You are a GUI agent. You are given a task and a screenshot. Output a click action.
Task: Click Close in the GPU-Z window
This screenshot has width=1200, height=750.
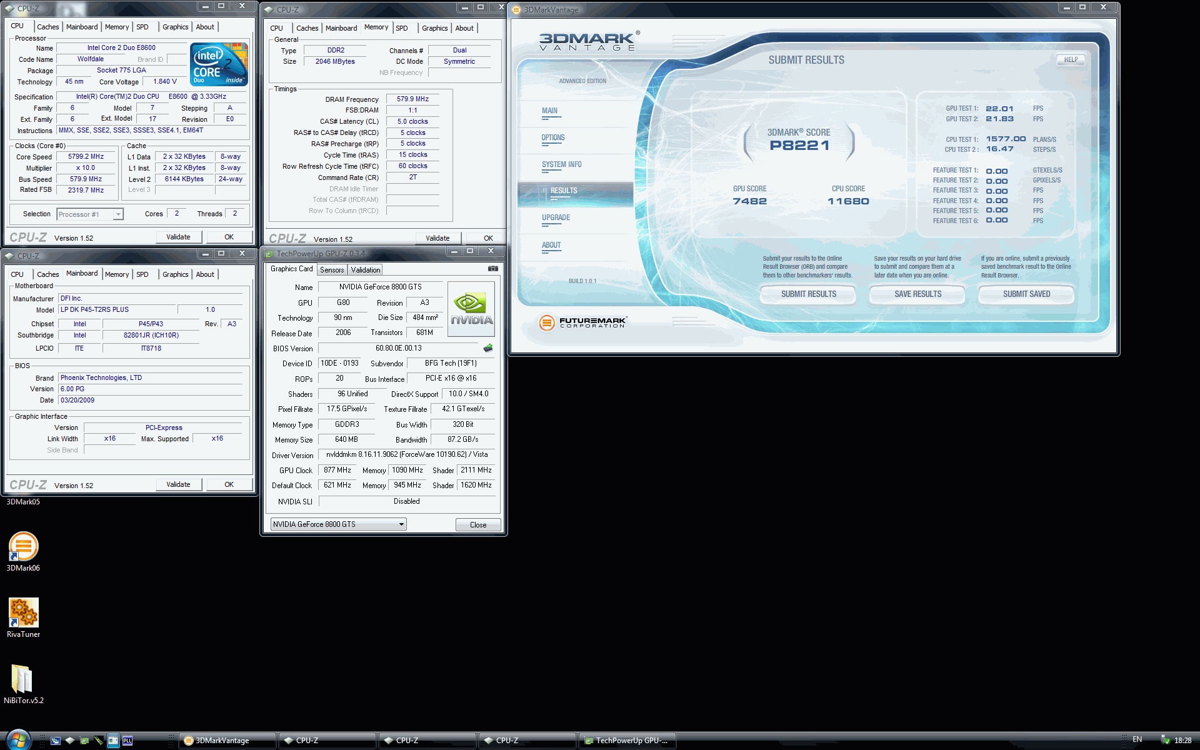(478, 525)
